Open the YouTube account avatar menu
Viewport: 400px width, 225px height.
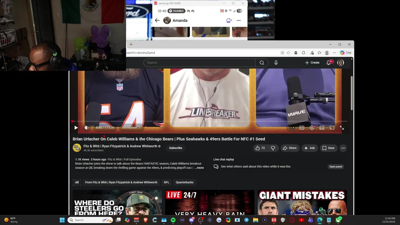pyautogui.click(x=341, y=62)
